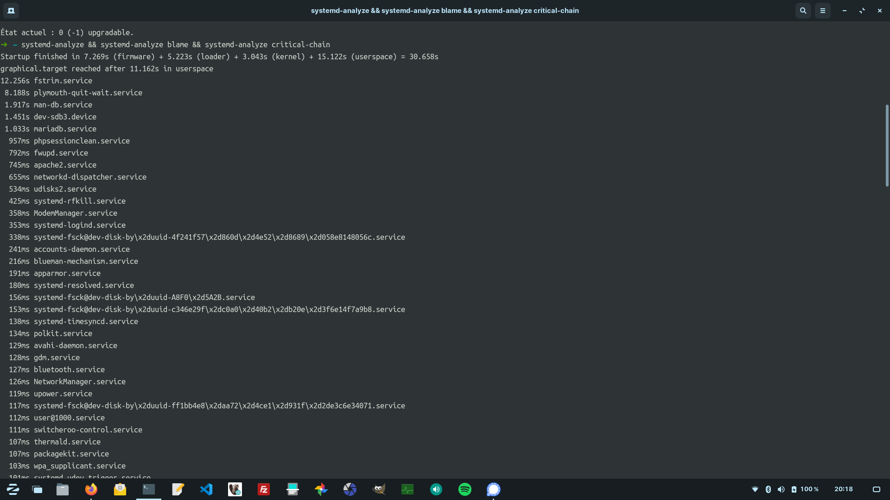Open the system monitor taskbar icon
The image size is (890, 500).
point(407,489)
